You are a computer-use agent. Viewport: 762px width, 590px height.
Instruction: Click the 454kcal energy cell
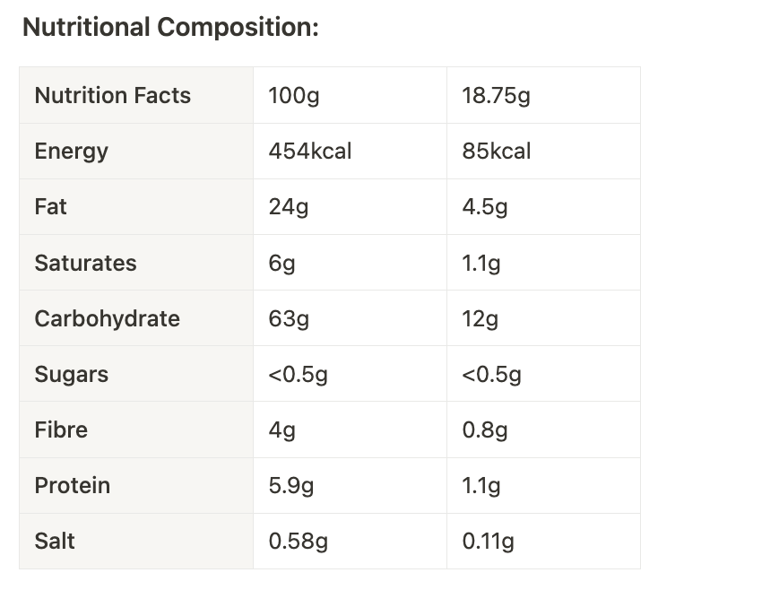pyautogui.click(x=350, y=152)
